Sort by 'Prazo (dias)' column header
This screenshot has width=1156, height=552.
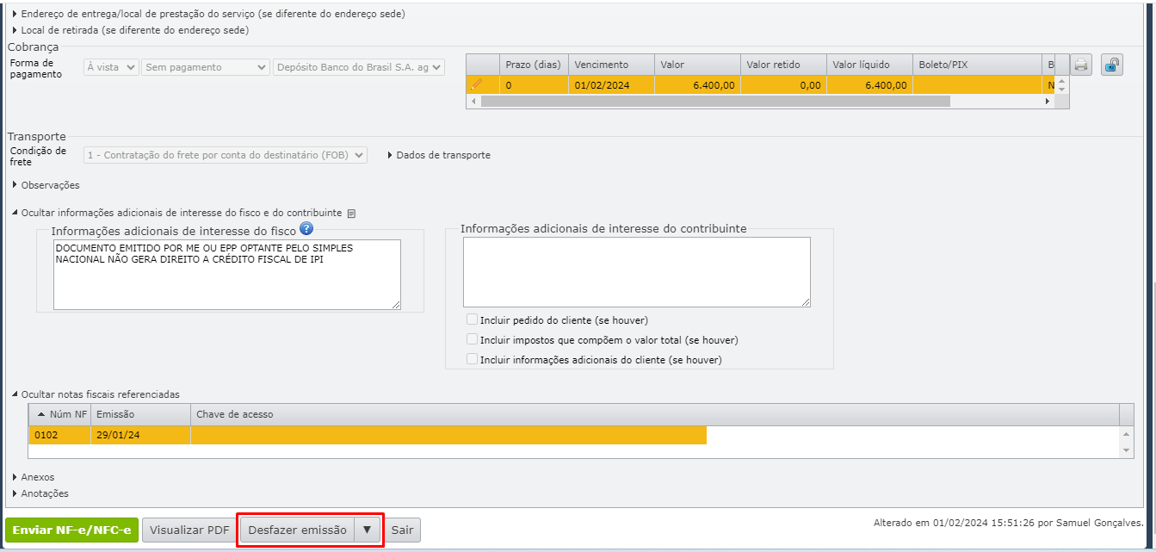click(x=534, y=65)
